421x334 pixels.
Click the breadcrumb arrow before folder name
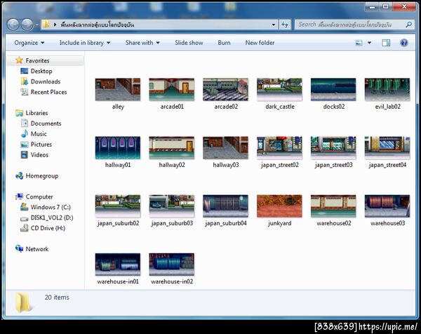click(x=55, y=25)
